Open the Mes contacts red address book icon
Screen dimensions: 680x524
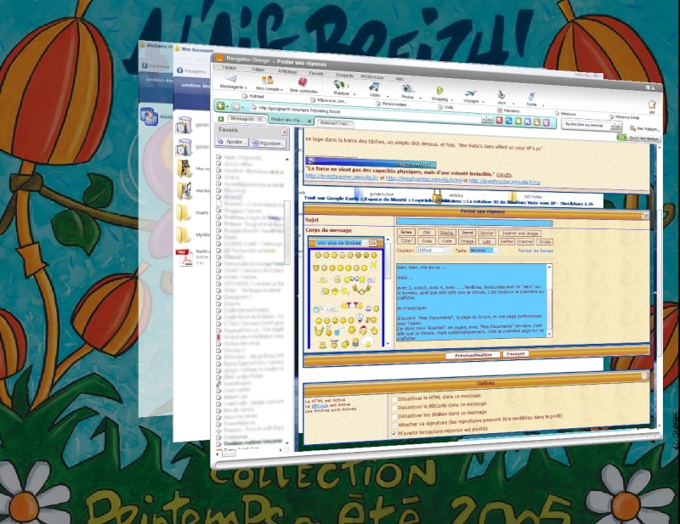click(303, 82)
